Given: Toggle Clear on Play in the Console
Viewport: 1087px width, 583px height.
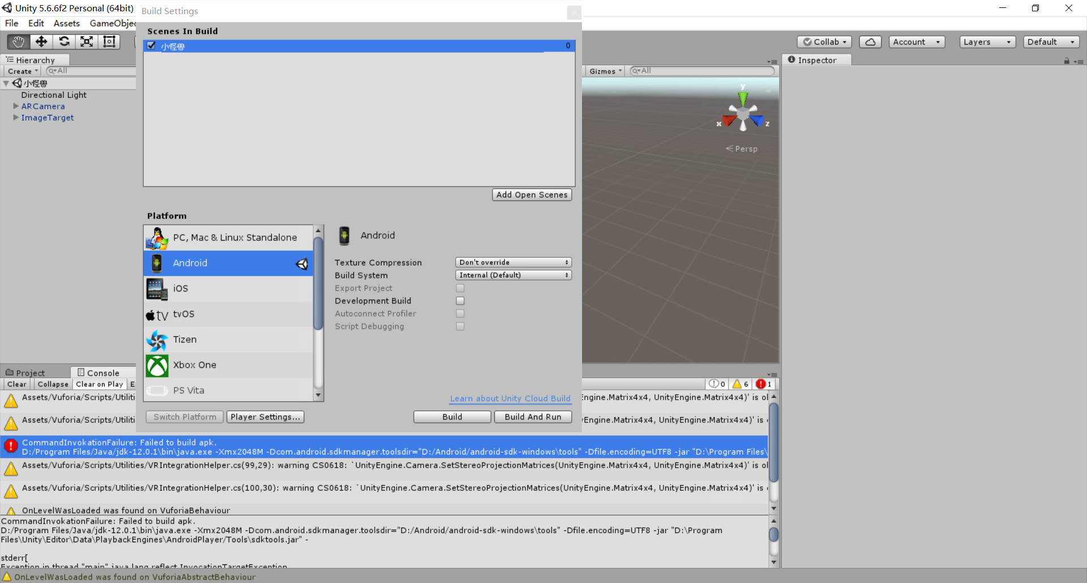Looking at the screenshot, I should point(100,384).
